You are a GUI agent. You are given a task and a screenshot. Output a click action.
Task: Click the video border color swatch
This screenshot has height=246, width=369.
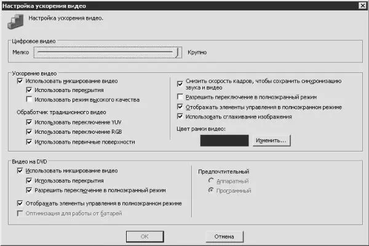pyautogui.click(x=224, y=140)
